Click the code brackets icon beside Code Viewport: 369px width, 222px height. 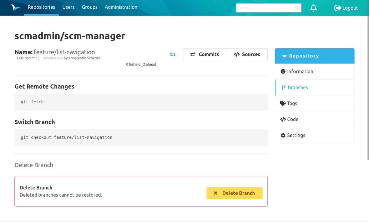[283, 119]
